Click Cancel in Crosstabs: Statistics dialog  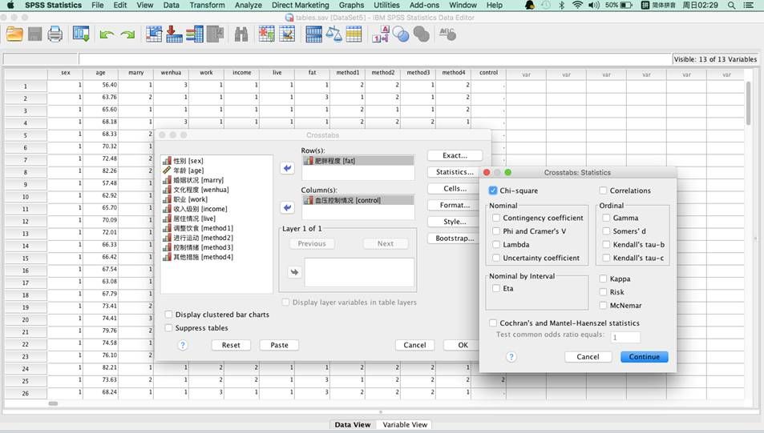tap(588, 357)
